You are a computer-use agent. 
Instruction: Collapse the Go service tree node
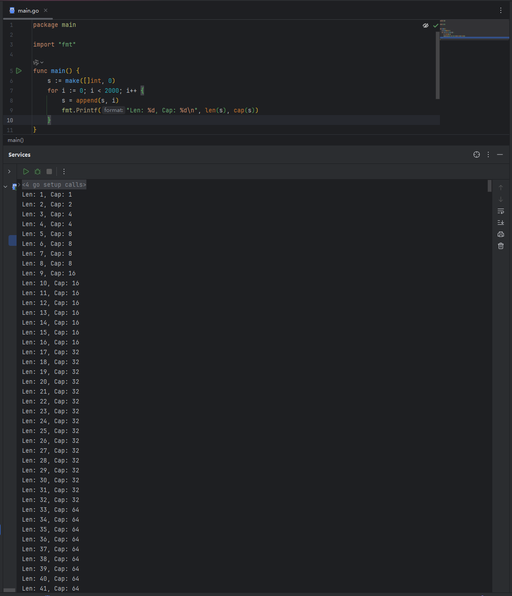click(x=5, y=187)
